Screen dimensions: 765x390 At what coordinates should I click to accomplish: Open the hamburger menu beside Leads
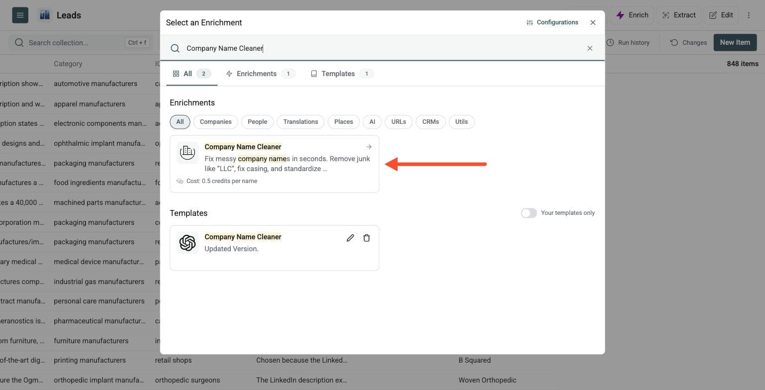20,15
